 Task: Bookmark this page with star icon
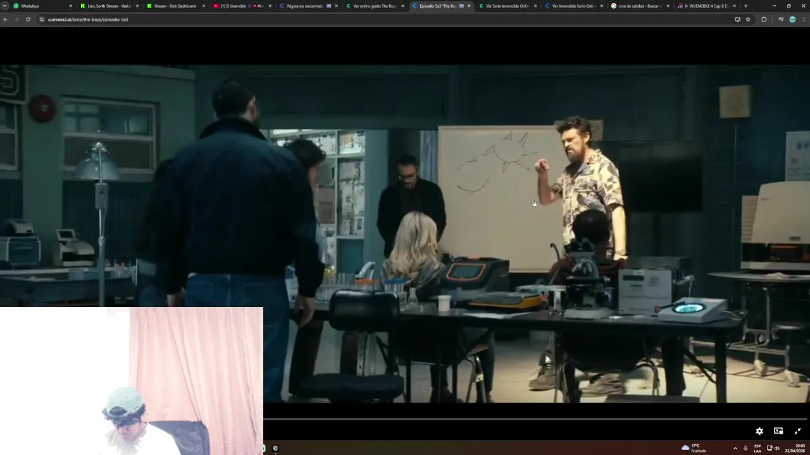click(748, 20)
